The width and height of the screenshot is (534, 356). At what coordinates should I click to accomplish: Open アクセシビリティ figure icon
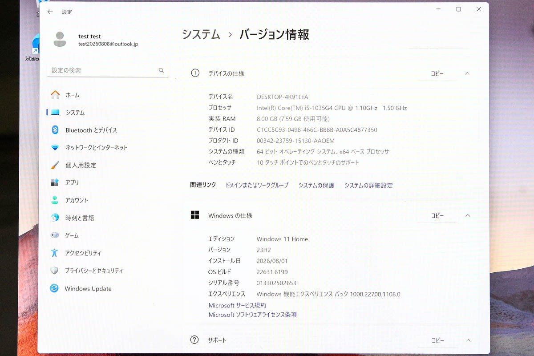[55, 253]
